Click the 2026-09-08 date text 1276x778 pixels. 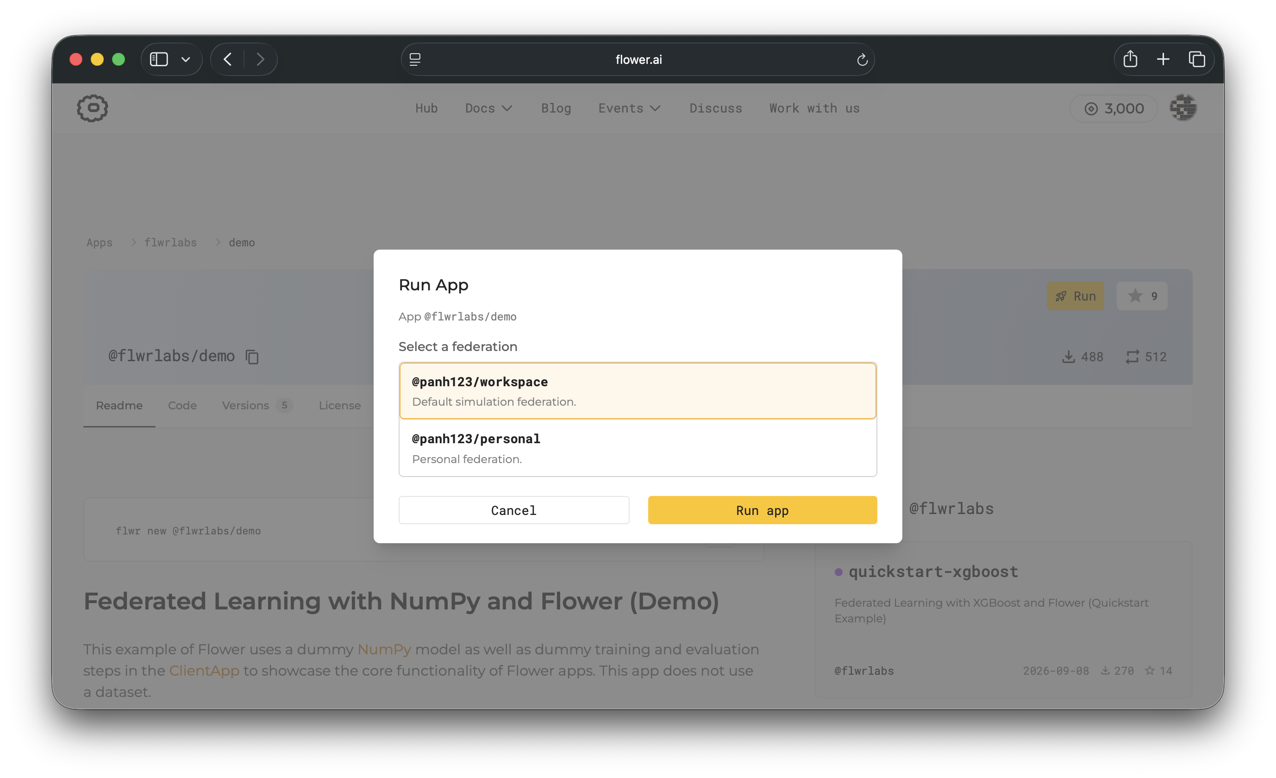point(1056,671)
